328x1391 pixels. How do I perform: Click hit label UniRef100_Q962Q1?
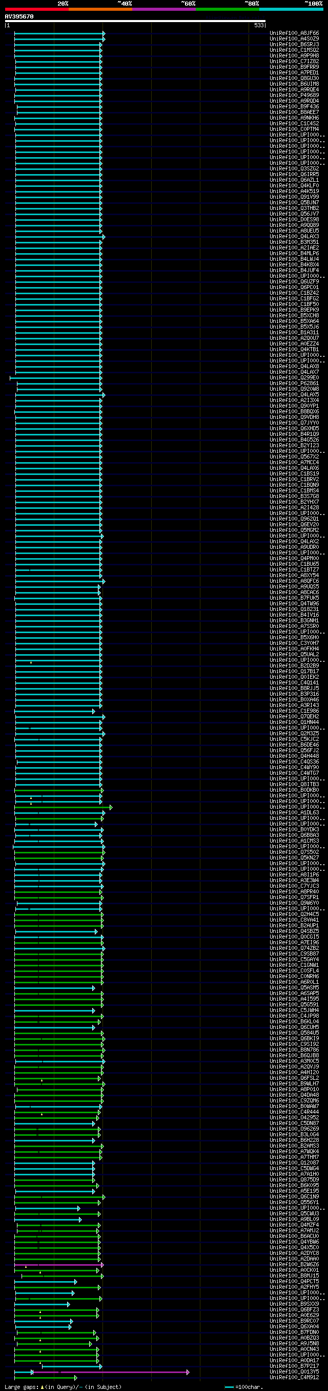tap(294, 520)
